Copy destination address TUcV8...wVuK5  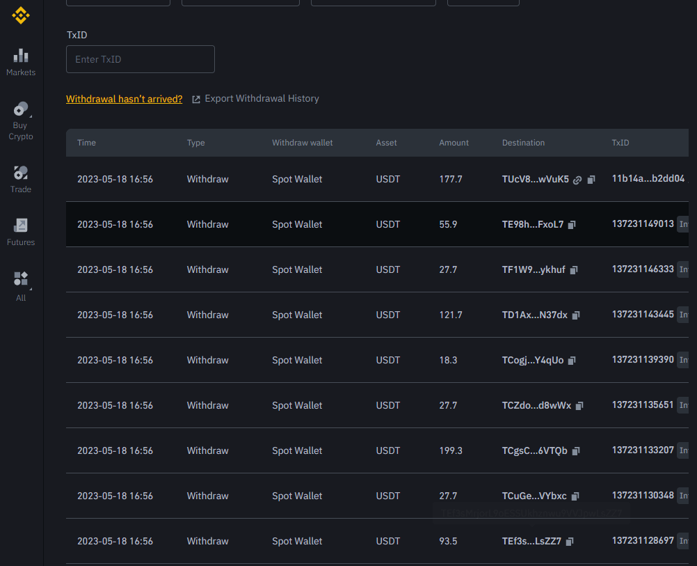pyautogui.click(x=591, y=180)
